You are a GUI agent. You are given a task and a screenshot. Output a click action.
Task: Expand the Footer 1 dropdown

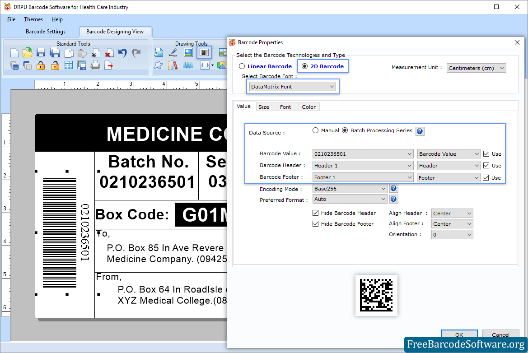[363, 177]
